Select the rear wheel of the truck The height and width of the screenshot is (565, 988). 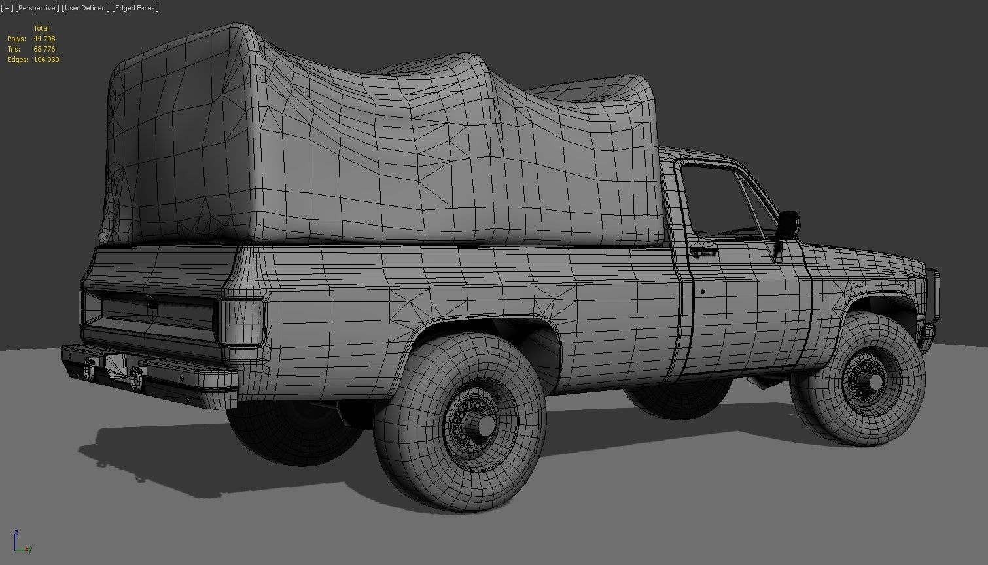[460, 422]
